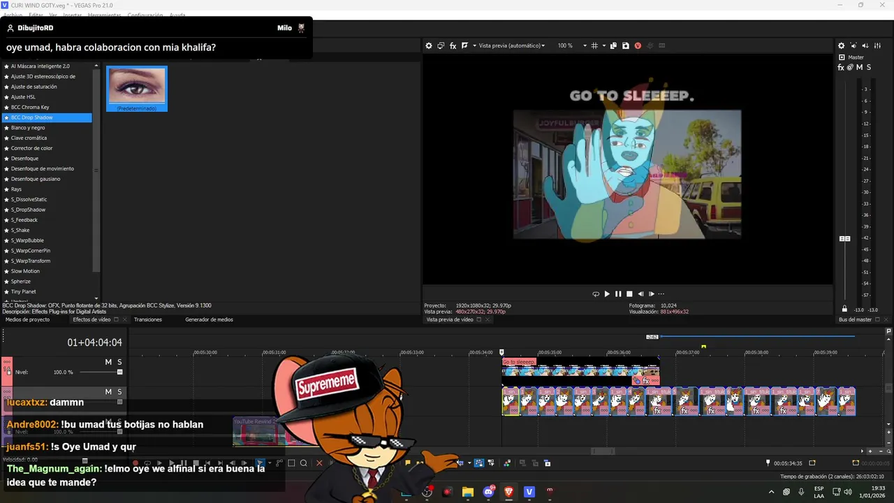Undock the Efectos de vídeo panel

point(116,319)
